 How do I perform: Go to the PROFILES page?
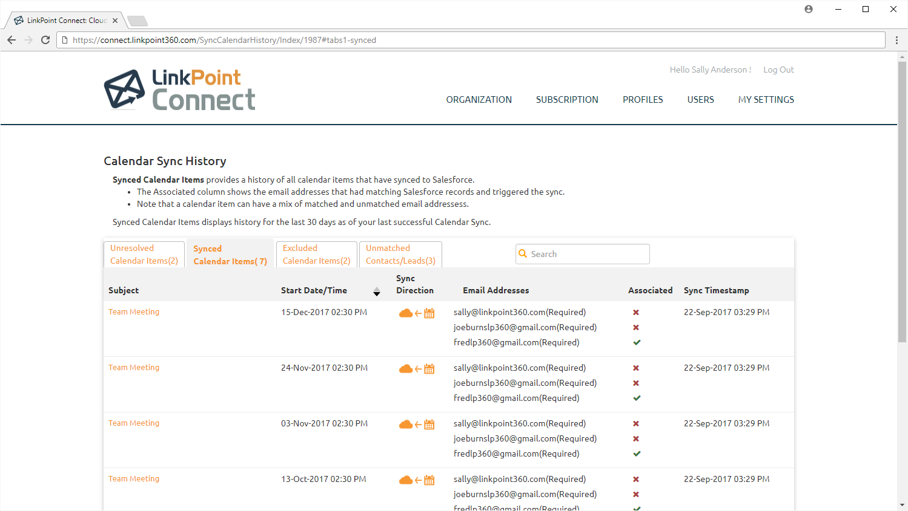643,100
